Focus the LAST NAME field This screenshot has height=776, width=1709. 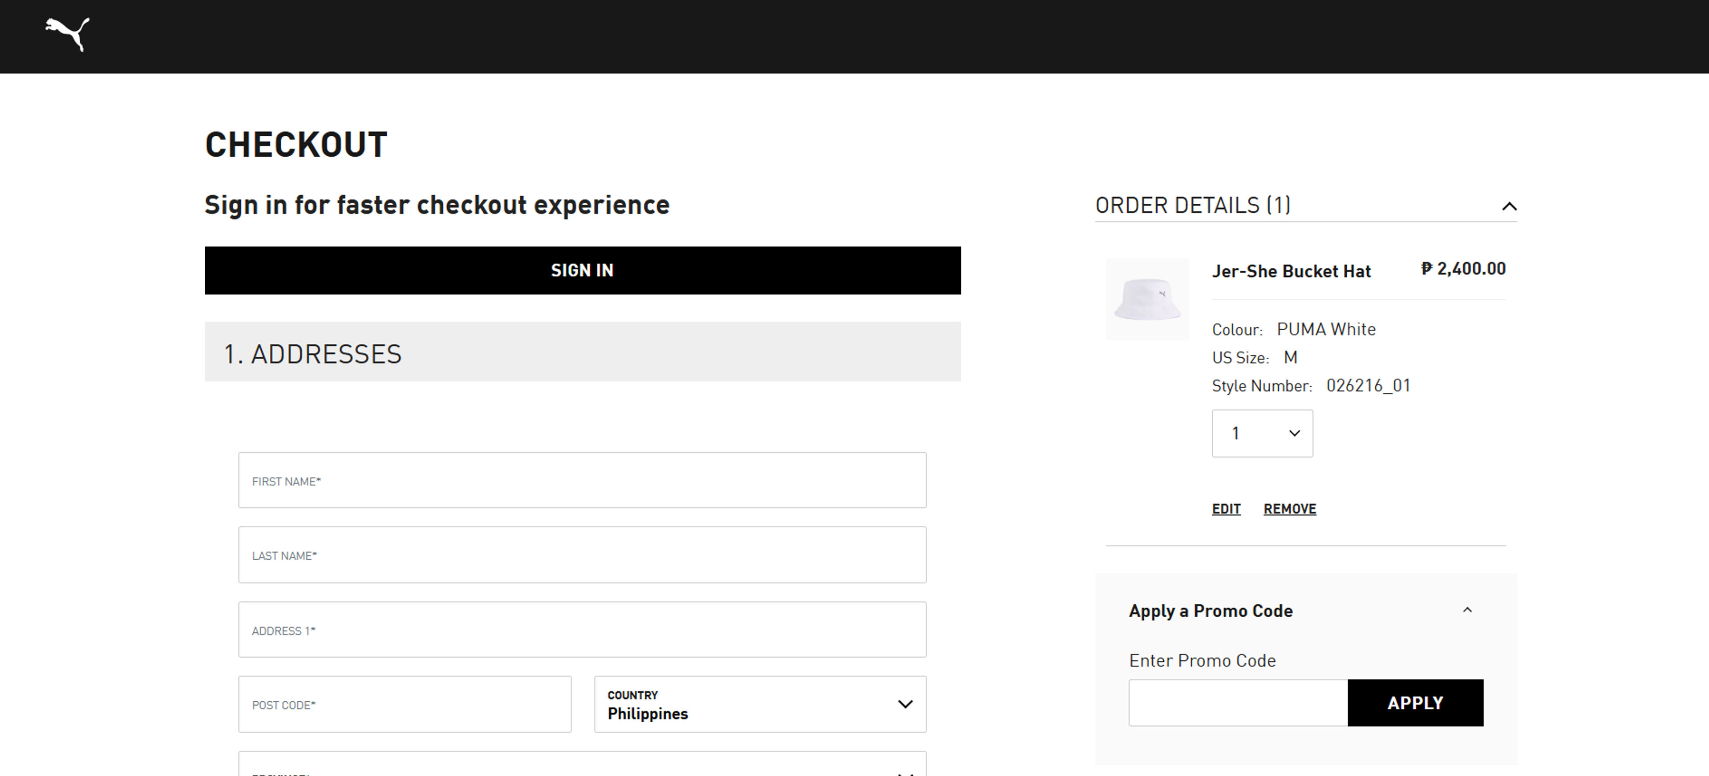583,555
